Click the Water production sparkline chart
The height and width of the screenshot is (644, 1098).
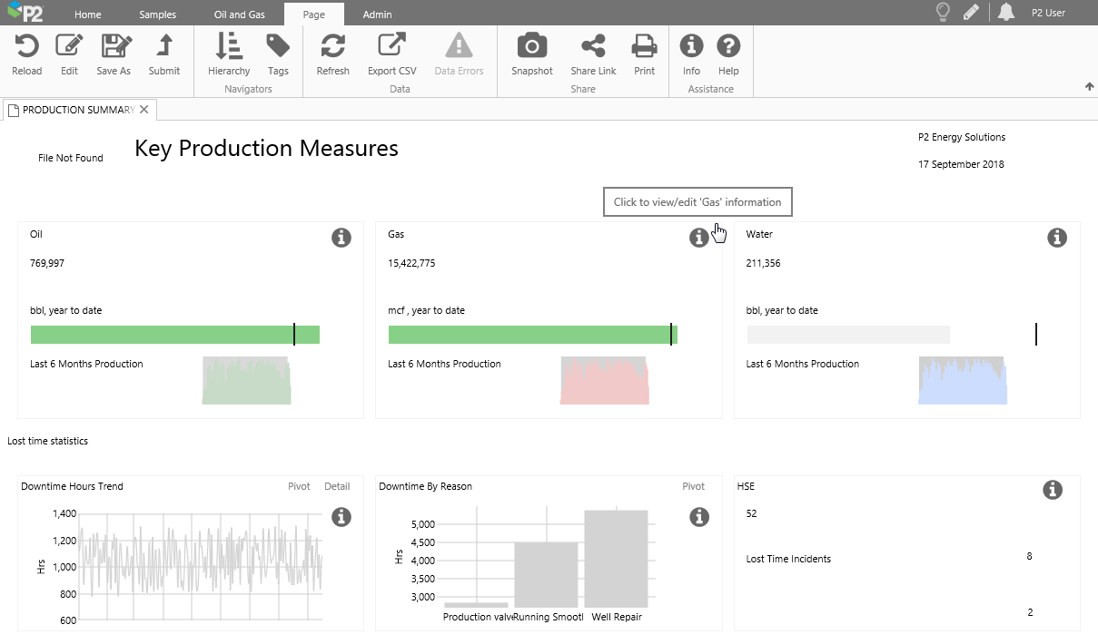pos(963,380)
